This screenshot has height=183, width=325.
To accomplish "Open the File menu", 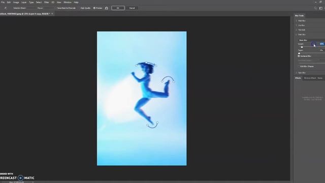I will click(x=3, y=2).
